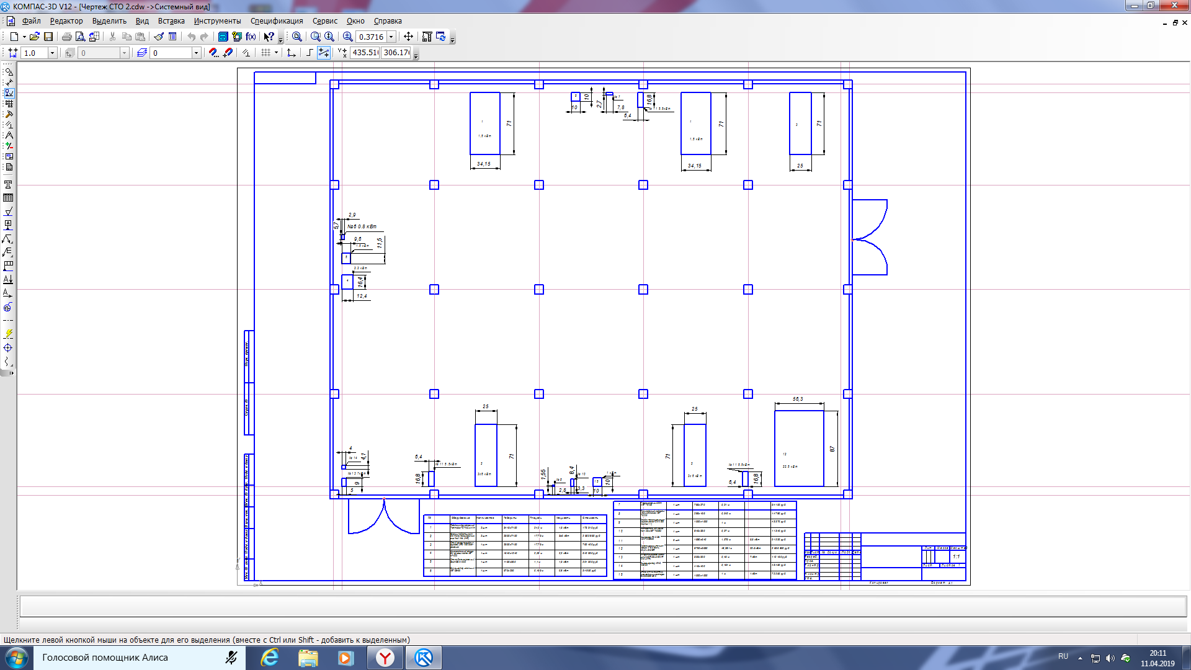Toggle grid display button
The height and width of the screenshot is (670, 1191).
tap(265, 53)
